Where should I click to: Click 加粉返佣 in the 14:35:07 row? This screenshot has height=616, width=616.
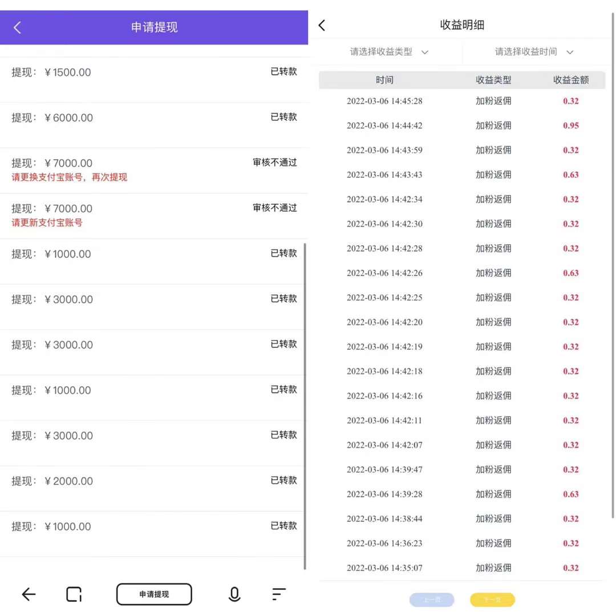pyautogui.click(x=493, y=568)
